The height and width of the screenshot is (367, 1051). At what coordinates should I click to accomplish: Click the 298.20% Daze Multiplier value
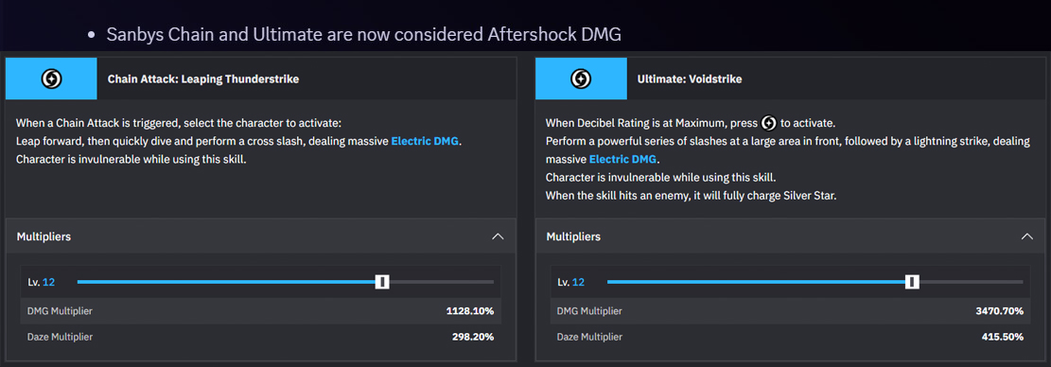pos(473,337)
